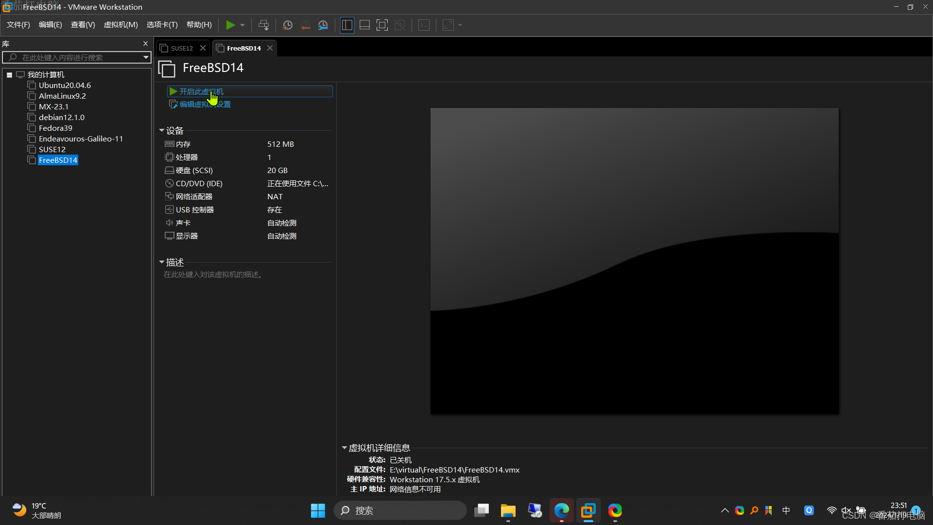Select debian12.1.0 in the library
Viewport: 933px width, 525px height.
[62, 118]
